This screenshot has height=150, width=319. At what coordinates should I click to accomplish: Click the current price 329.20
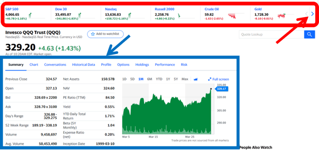[20, 47]
